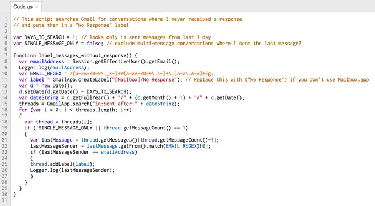Click closing brace on line 30
Image resolution: width=375 pixels, height=206 pixels.
click(x=15, y=194)
